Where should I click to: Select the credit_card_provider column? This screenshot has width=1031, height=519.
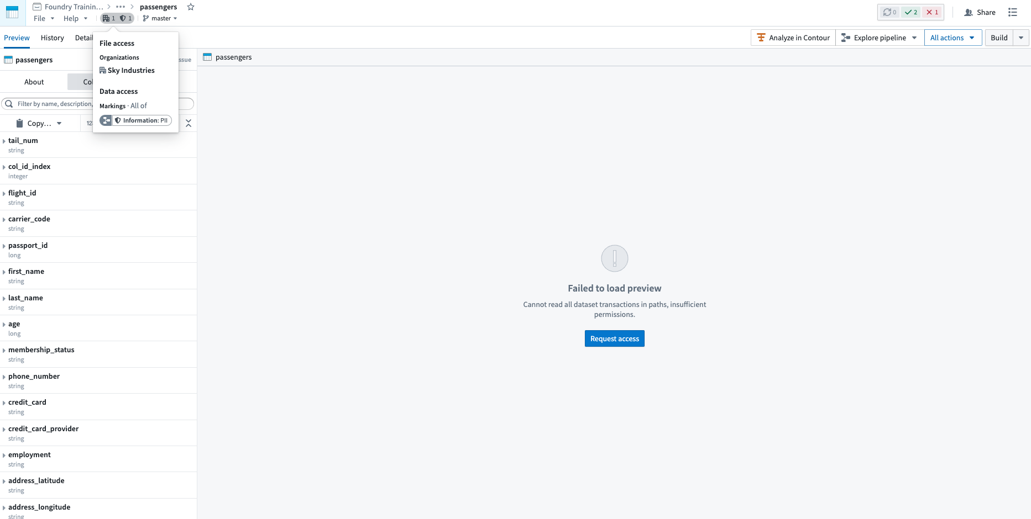pyautogui.click(x=98, y=433)
